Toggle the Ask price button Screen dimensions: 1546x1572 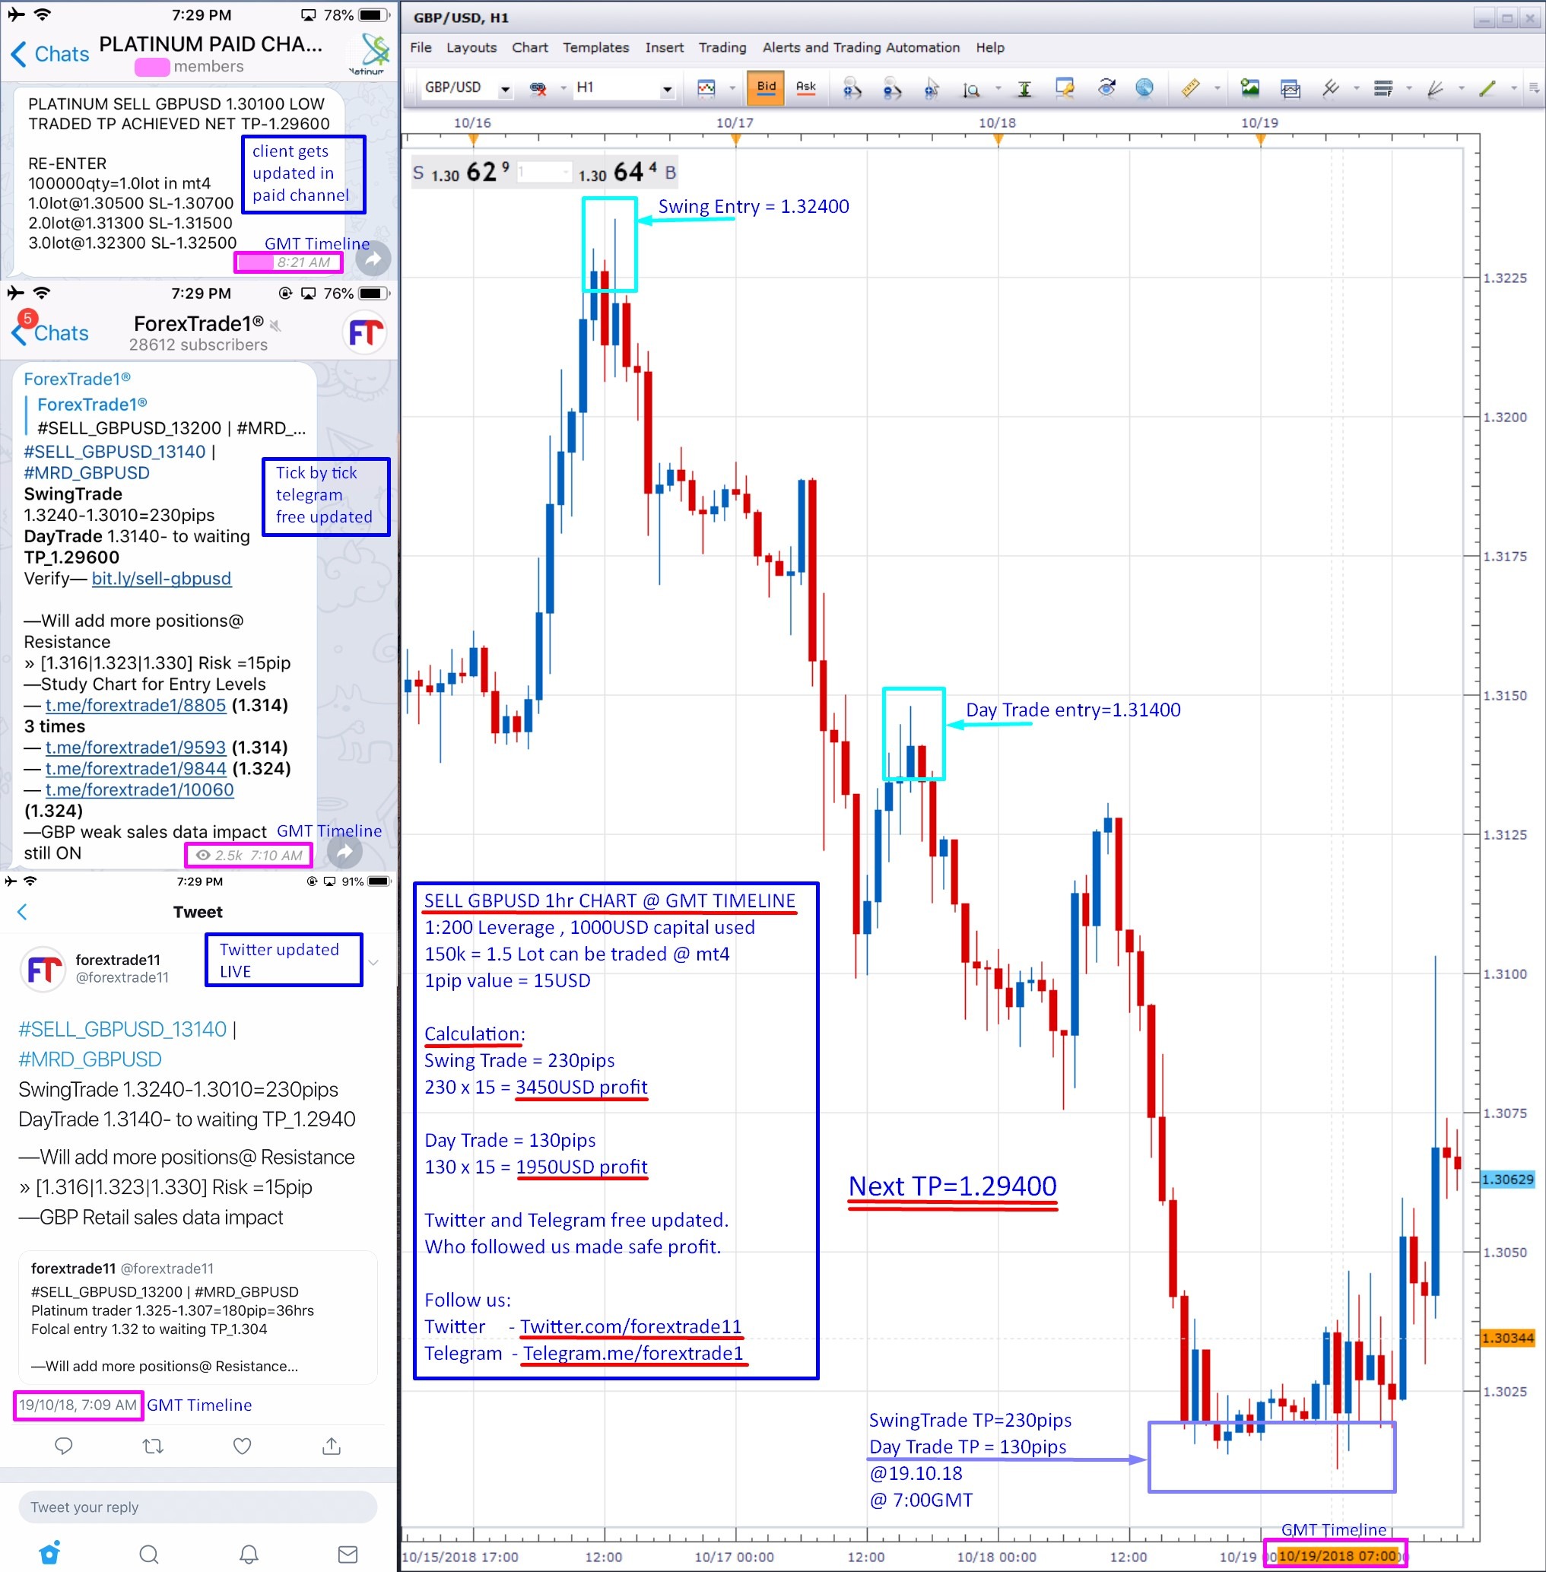point(805,87)
